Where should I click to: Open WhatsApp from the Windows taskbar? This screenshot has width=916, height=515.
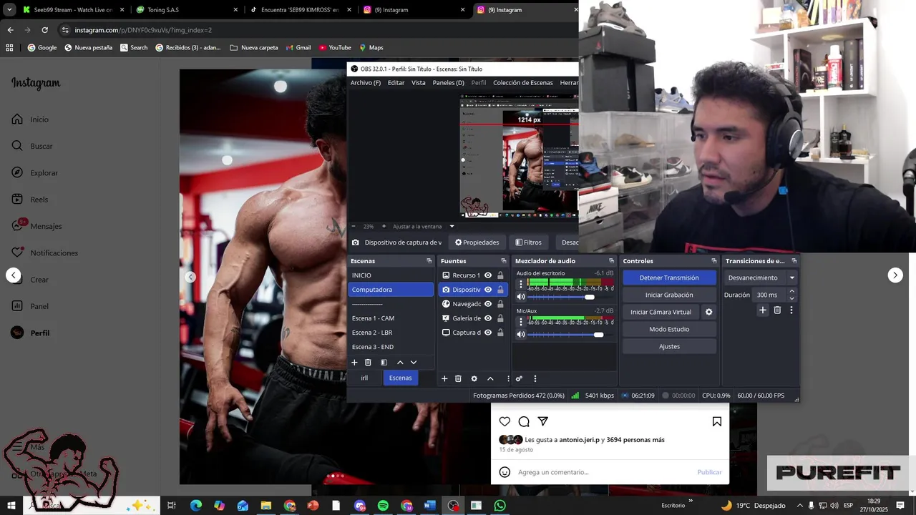[500, 506]
